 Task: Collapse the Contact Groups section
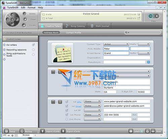click(x=4, y=39)
